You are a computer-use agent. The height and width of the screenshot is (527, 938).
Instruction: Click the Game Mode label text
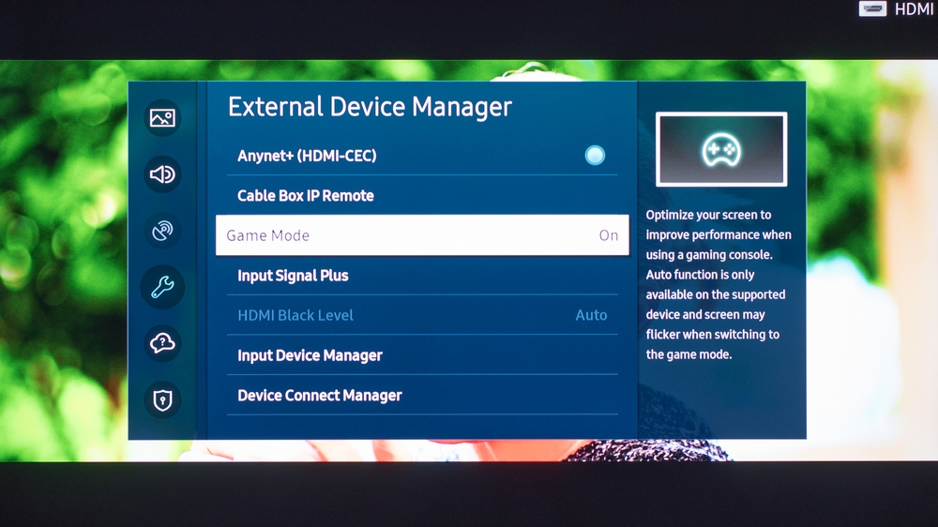click(268, 235)
